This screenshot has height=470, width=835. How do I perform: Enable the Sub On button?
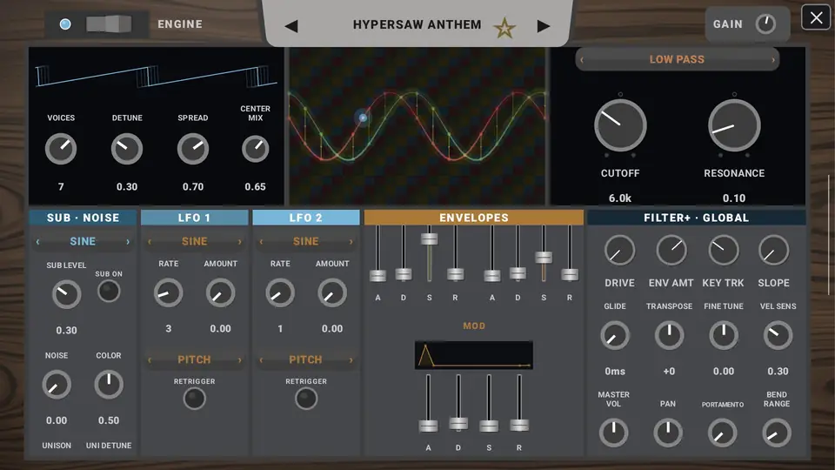pos(109,291)
